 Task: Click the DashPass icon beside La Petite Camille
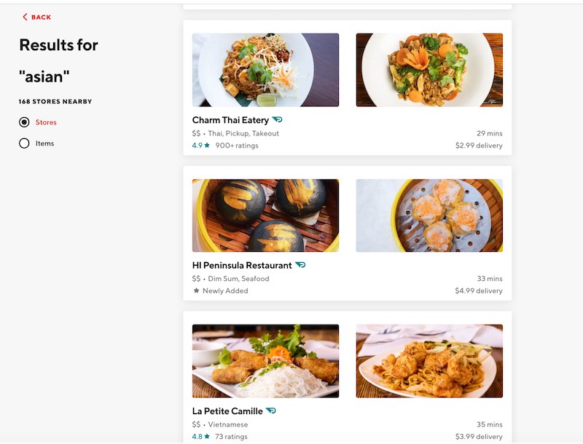point(271,411)
